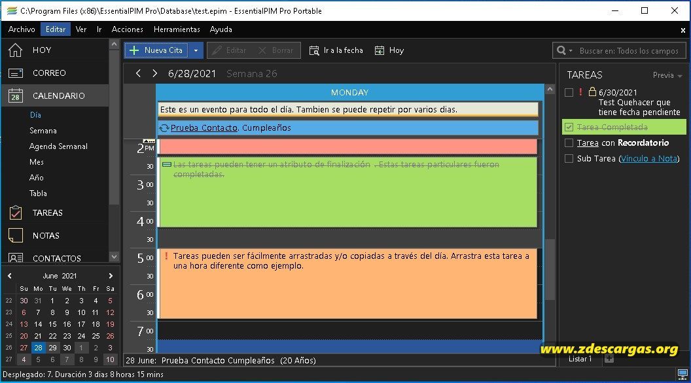The image size is (691, 383).
Task: Select the Año calendar view
Action: tap(37, 178)
